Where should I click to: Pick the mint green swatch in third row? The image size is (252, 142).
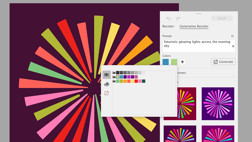click(117, 81)
